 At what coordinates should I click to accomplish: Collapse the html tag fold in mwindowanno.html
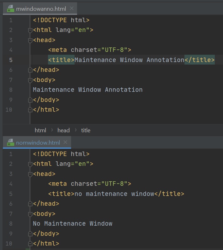pyautogui.click(x=30, y=30)
